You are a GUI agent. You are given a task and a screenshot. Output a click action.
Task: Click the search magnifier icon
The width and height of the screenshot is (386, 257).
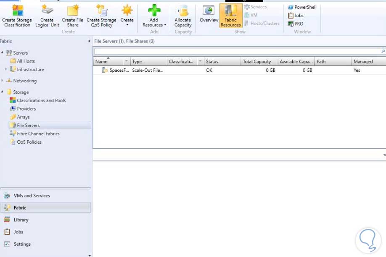(x=383, y=51)
